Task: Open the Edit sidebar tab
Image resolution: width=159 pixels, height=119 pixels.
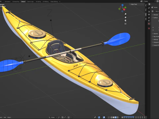Action: tap(146, 19)
